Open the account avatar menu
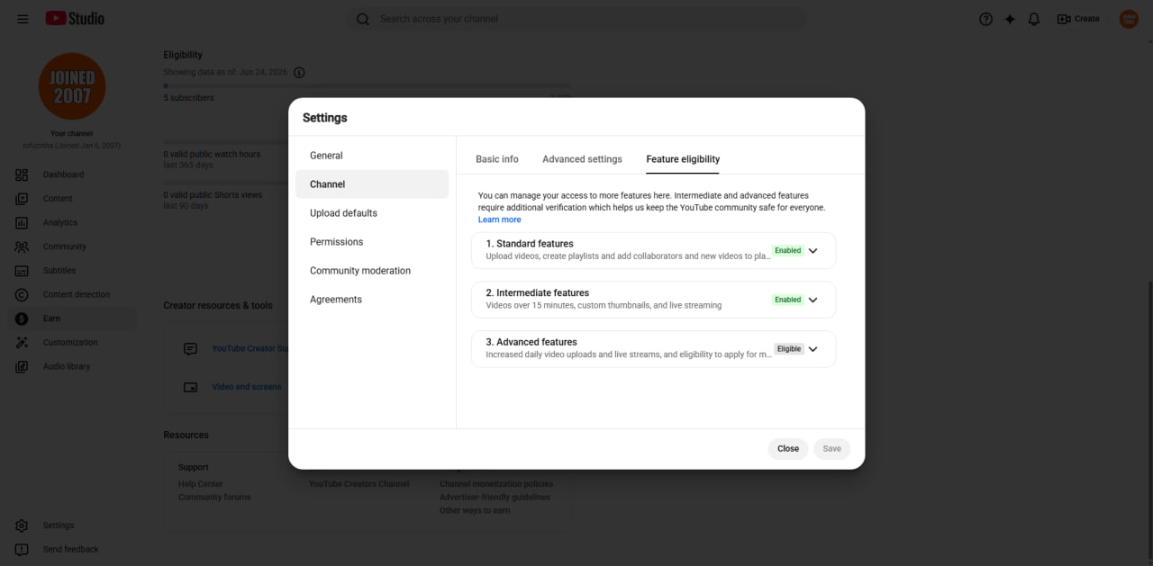Viewport: 1153px width, 566px height. click(x=1129, y=19)
